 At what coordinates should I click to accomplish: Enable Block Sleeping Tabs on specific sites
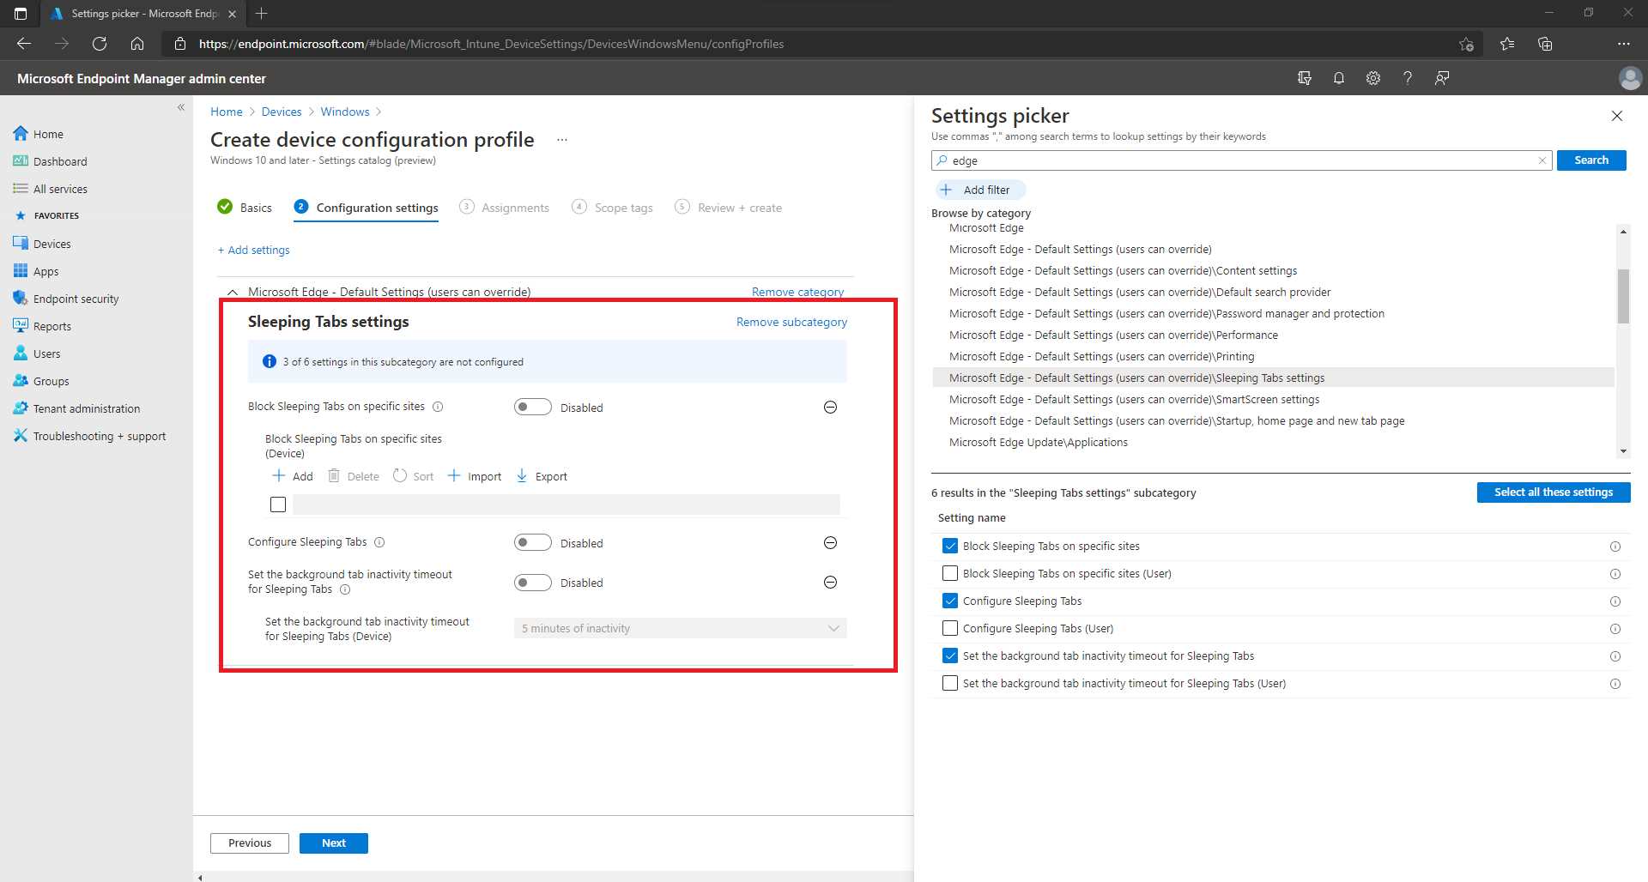click(x=532, y=407)
